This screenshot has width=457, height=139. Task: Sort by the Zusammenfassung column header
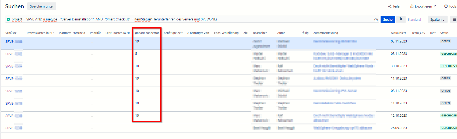tap(326, 33)
